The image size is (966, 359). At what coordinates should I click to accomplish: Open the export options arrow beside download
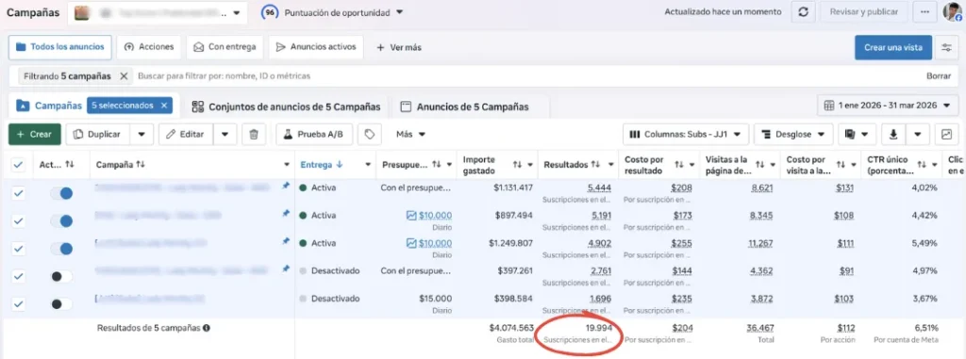click(918, 134)
